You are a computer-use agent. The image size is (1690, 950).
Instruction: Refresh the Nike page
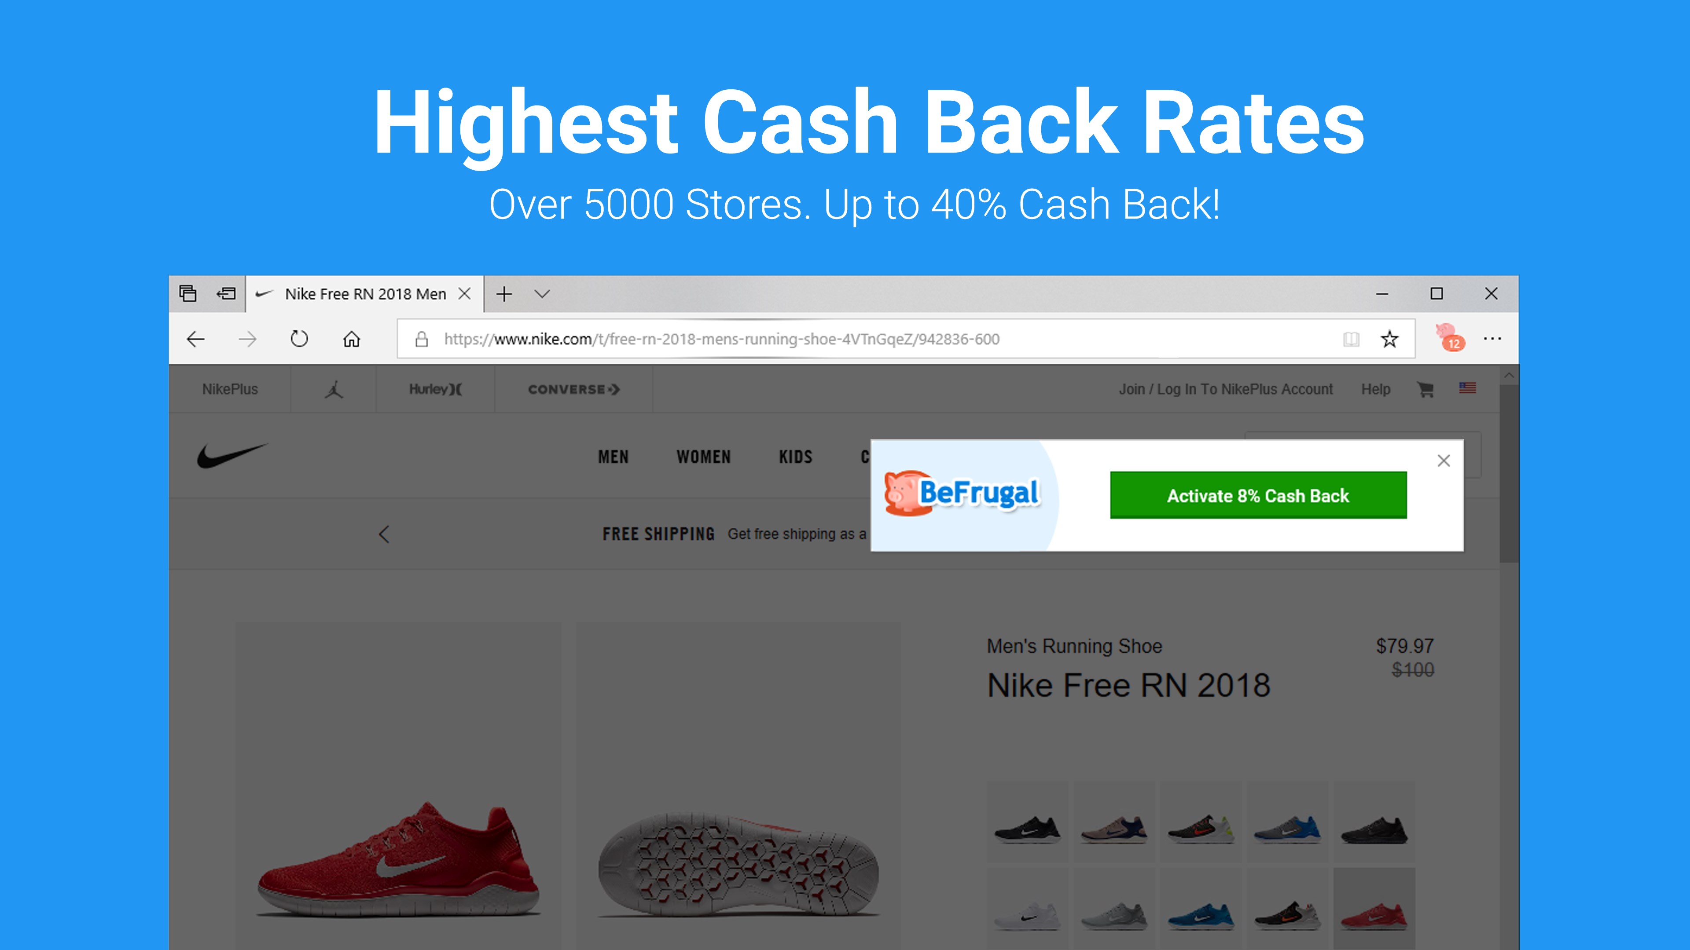coord(299,338)
